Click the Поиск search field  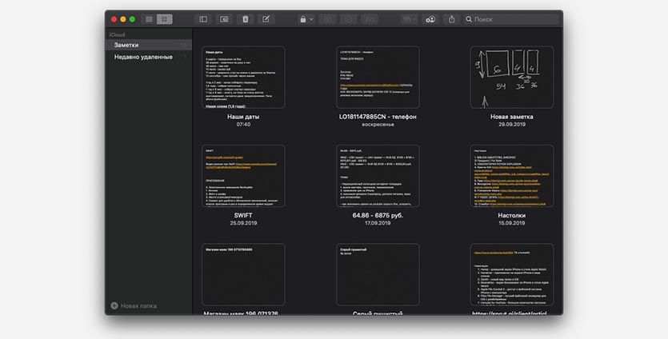(512, 18)
